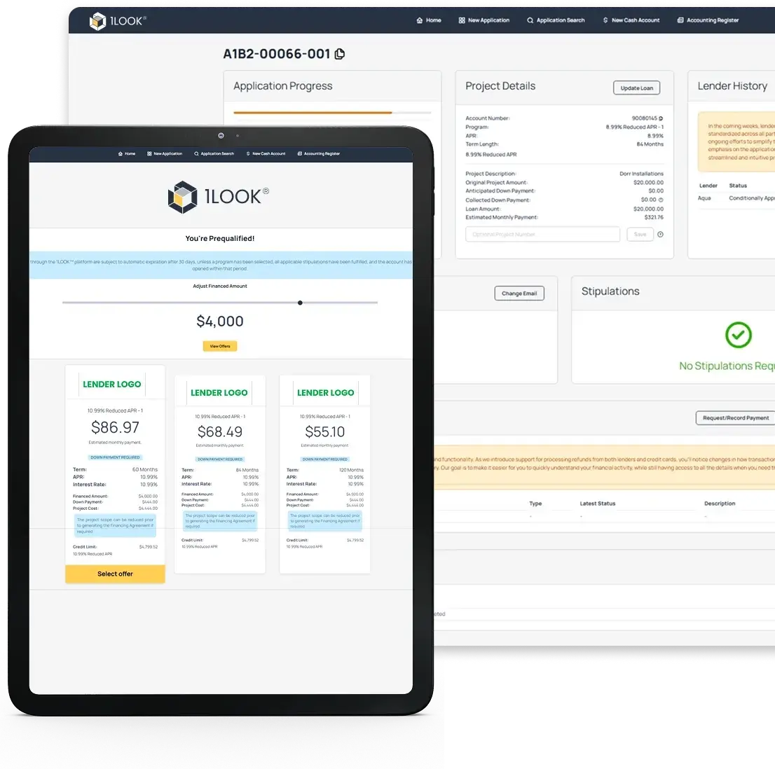
Task: Open New Cash Account in the top navigation
Action: coord(631,20)
